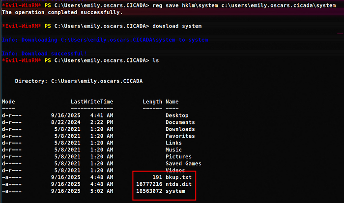Image resolution: width=344 pixels, height=203 pixels.
Task: Click the file size '16777216'
Action: click(149, 184)
